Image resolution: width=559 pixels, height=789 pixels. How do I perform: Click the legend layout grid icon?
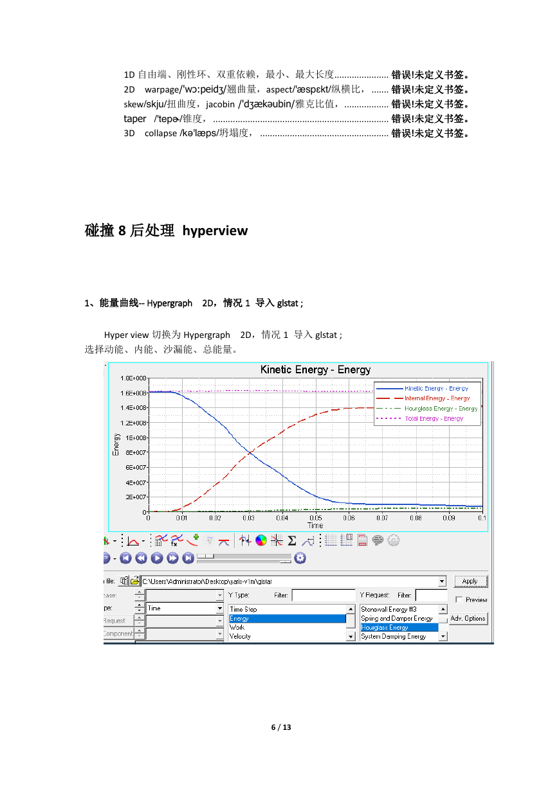click(346, 540)
